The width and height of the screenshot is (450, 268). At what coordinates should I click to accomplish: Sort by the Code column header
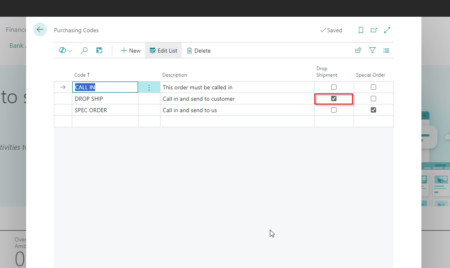82,75
